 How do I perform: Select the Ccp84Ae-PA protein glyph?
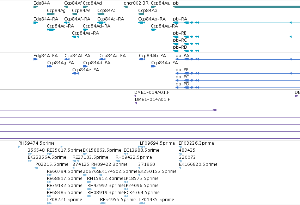[75, 73]
